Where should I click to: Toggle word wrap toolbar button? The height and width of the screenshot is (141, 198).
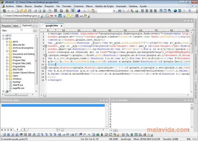coord(55,11)
